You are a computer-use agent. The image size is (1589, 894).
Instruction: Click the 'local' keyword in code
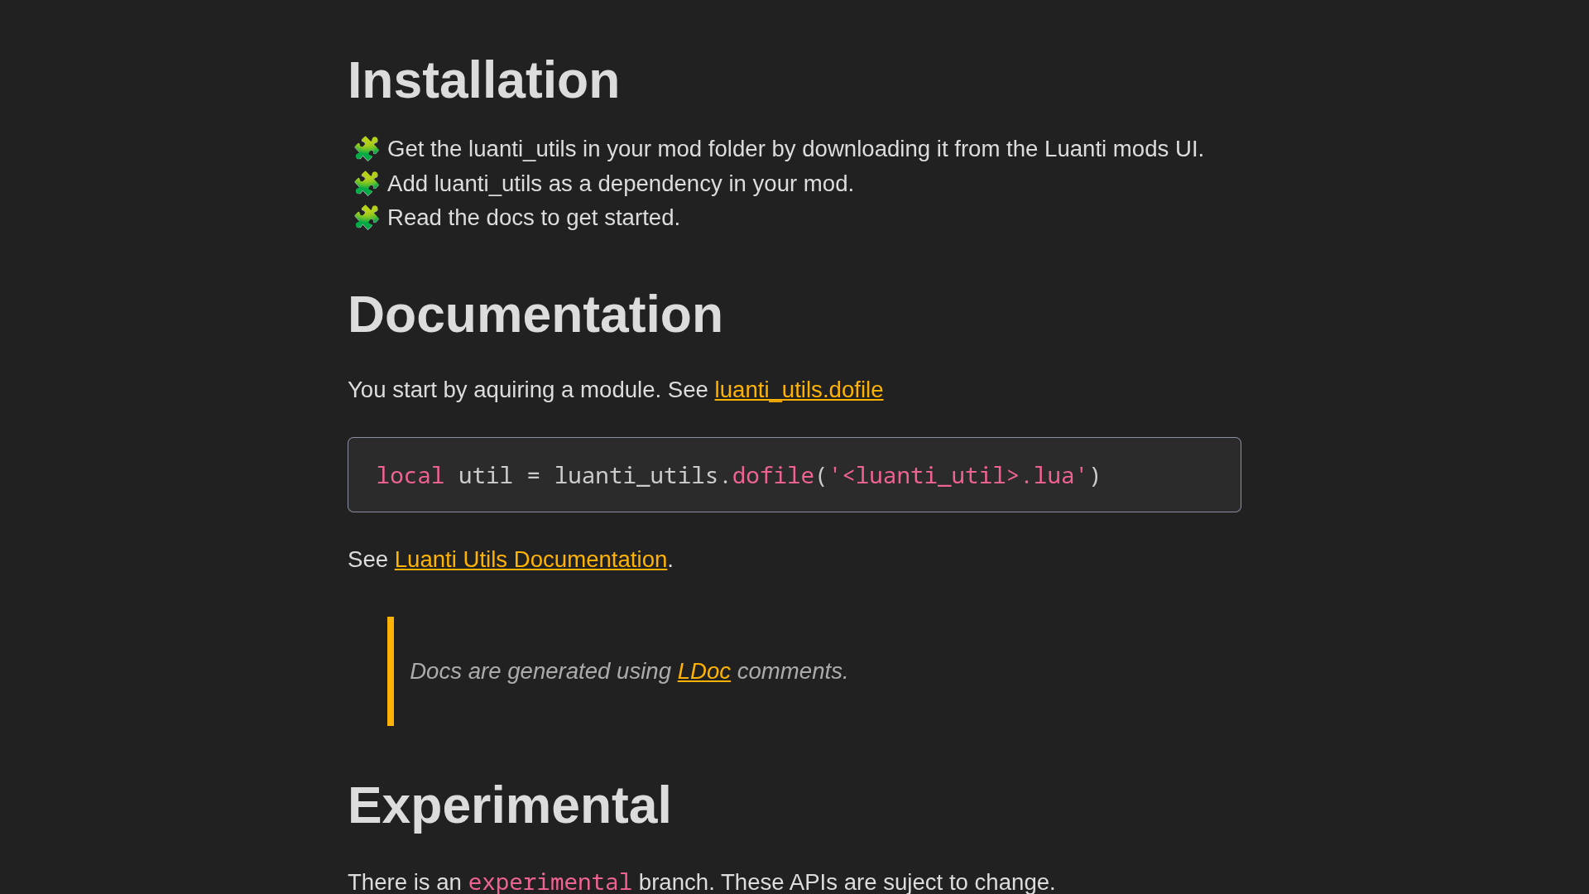(x=410, y=476)
